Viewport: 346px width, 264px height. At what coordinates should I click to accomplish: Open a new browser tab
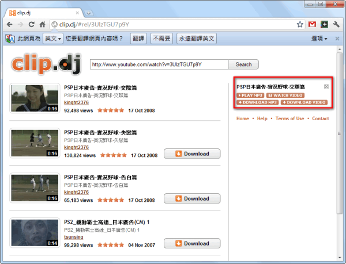tap(89, 13)
